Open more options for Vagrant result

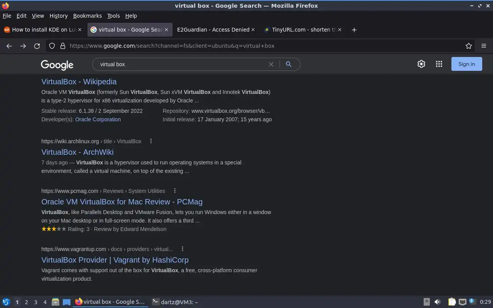(x=183, y=249)
